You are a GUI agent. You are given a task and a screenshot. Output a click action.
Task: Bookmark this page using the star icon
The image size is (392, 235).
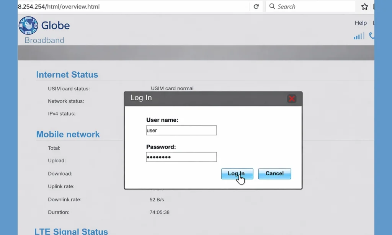point(365,6)
